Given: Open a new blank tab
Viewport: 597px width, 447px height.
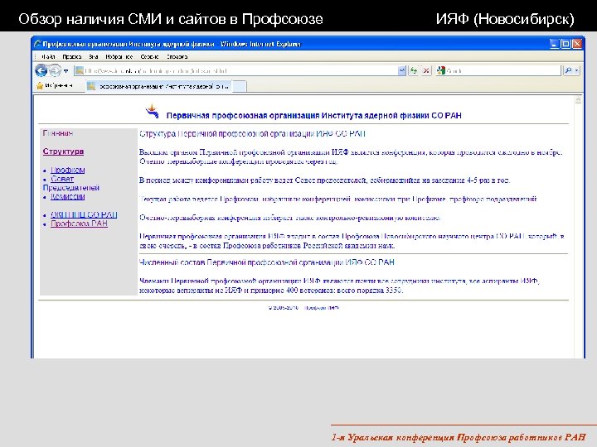Looking at the screenshot, I should [x=239, y=86].
